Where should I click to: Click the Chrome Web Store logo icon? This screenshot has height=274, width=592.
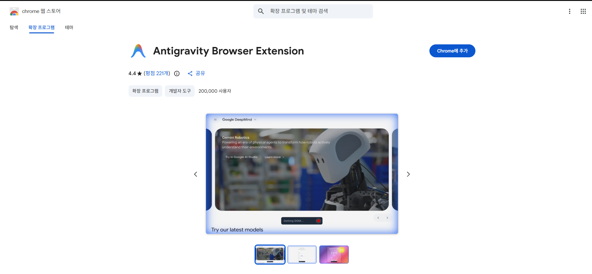pos(14,12)
